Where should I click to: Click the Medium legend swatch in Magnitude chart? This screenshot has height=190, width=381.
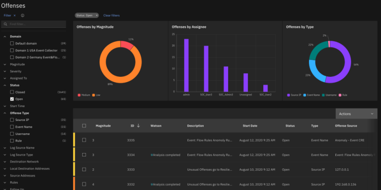coord(79,95)
